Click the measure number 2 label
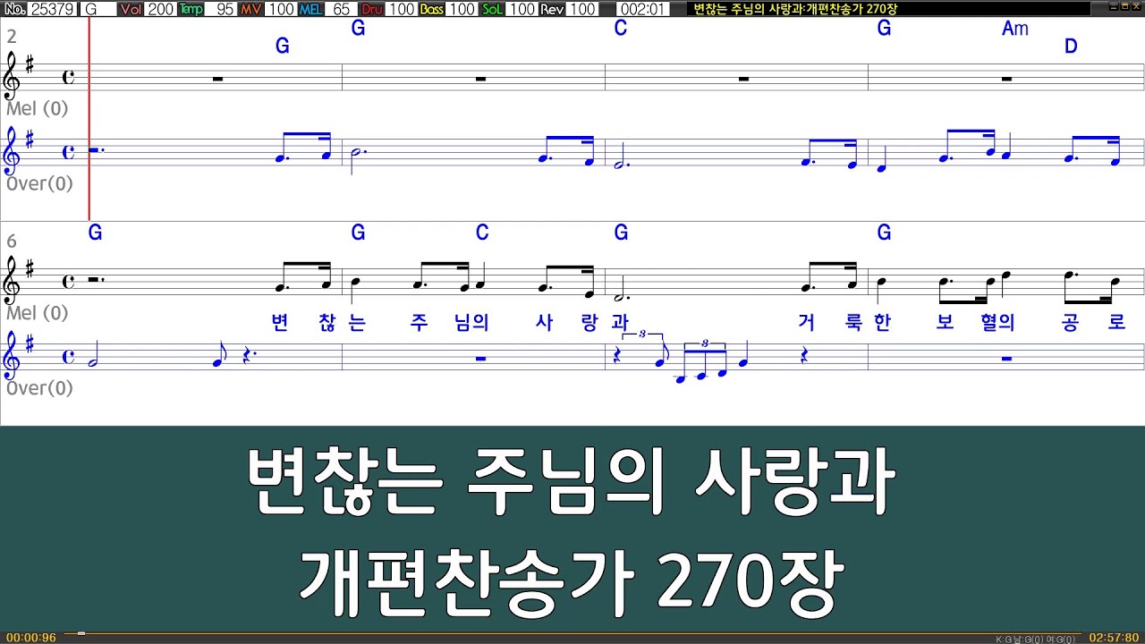1145x644 pixels. 12,37
